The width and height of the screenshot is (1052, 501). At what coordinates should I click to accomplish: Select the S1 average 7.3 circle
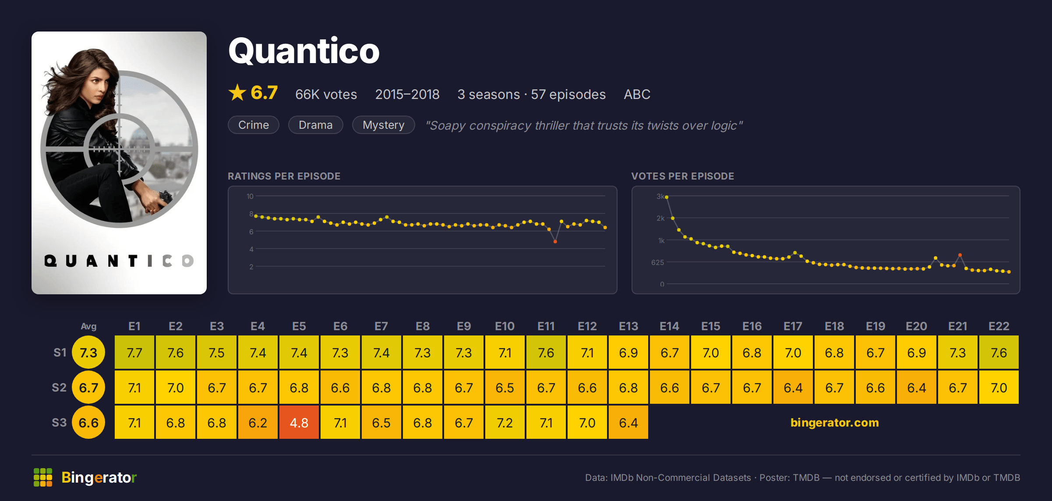coord(88,353)
